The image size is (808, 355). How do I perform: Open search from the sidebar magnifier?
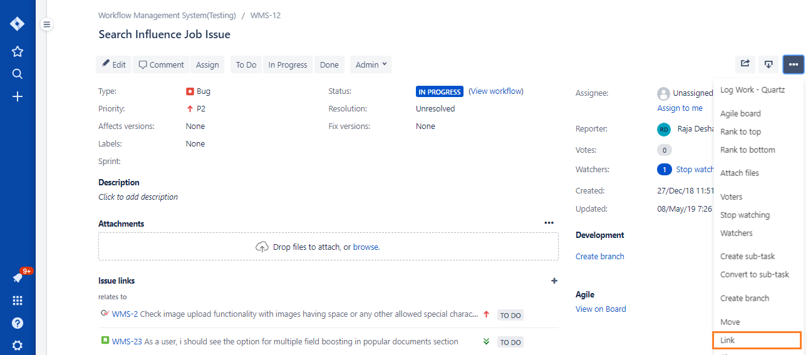tap(18, 74)
